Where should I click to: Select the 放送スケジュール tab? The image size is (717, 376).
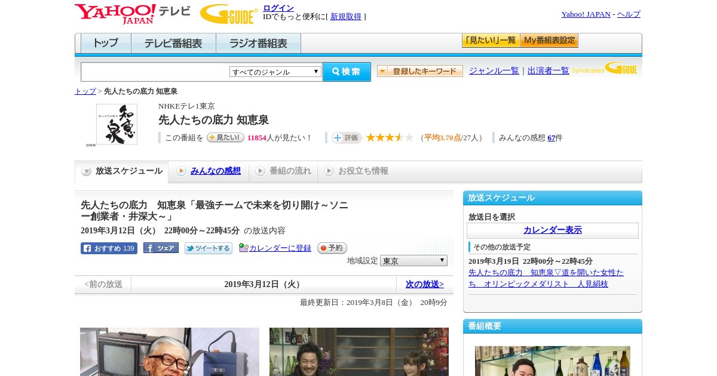coord(122,171)
